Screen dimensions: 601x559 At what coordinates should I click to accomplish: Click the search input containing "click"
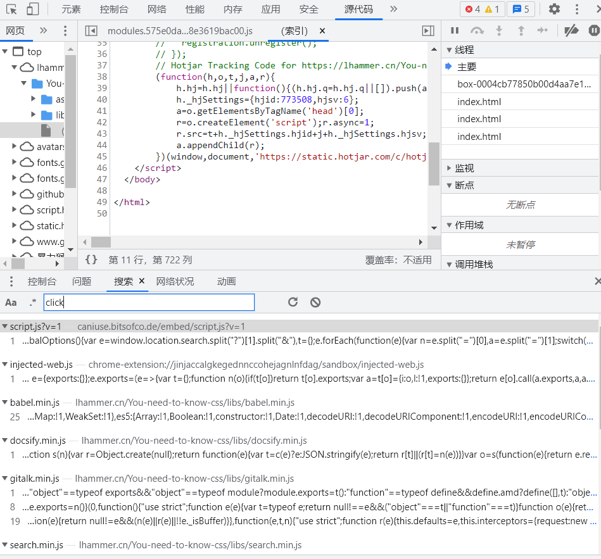tap(149, 303)
